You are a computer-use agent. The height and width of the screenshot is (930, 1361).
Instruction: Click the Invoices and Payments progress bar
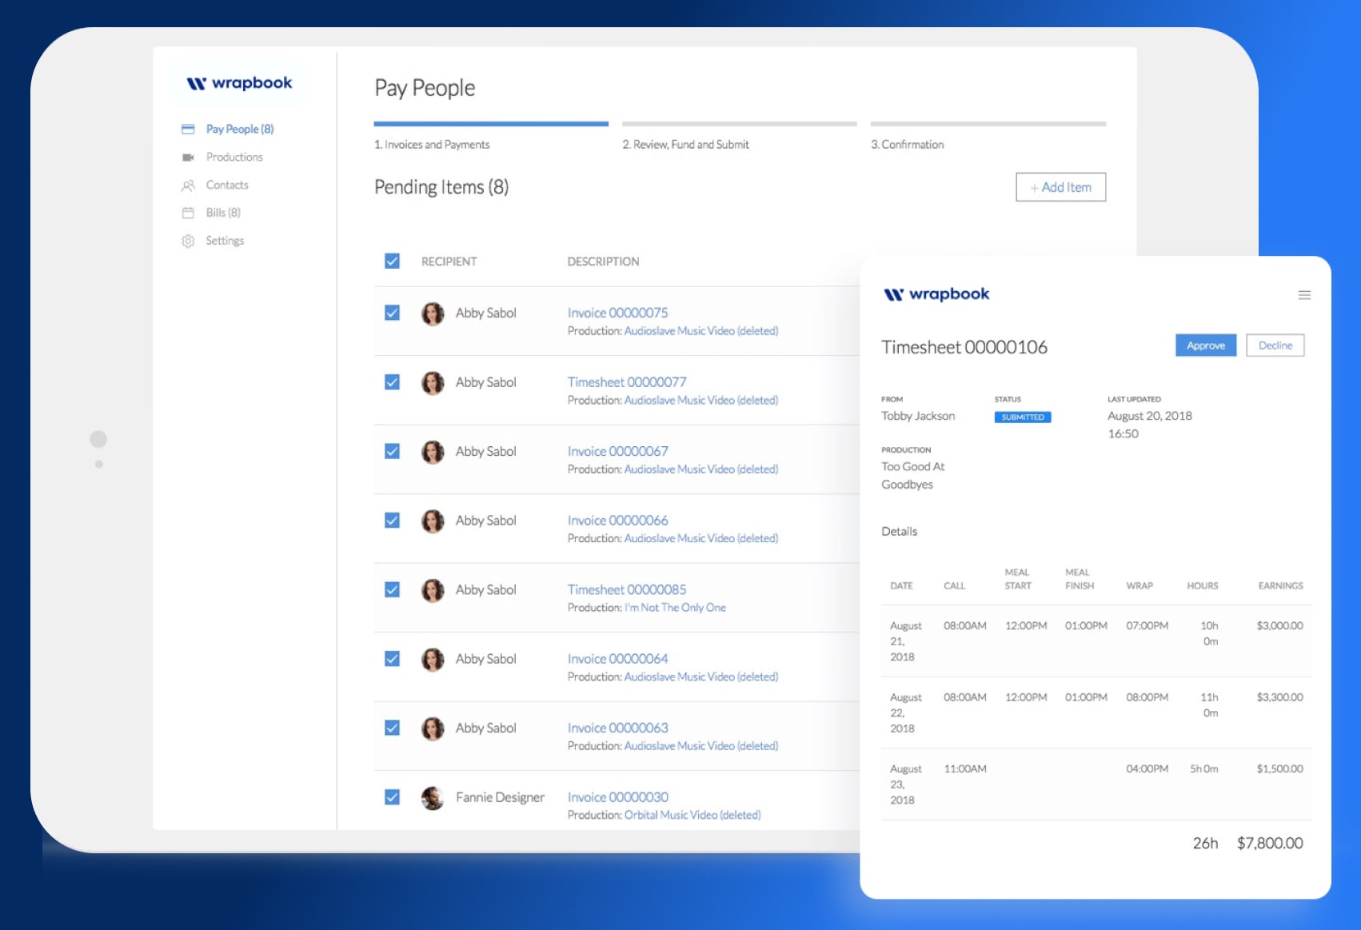point(490,123)
